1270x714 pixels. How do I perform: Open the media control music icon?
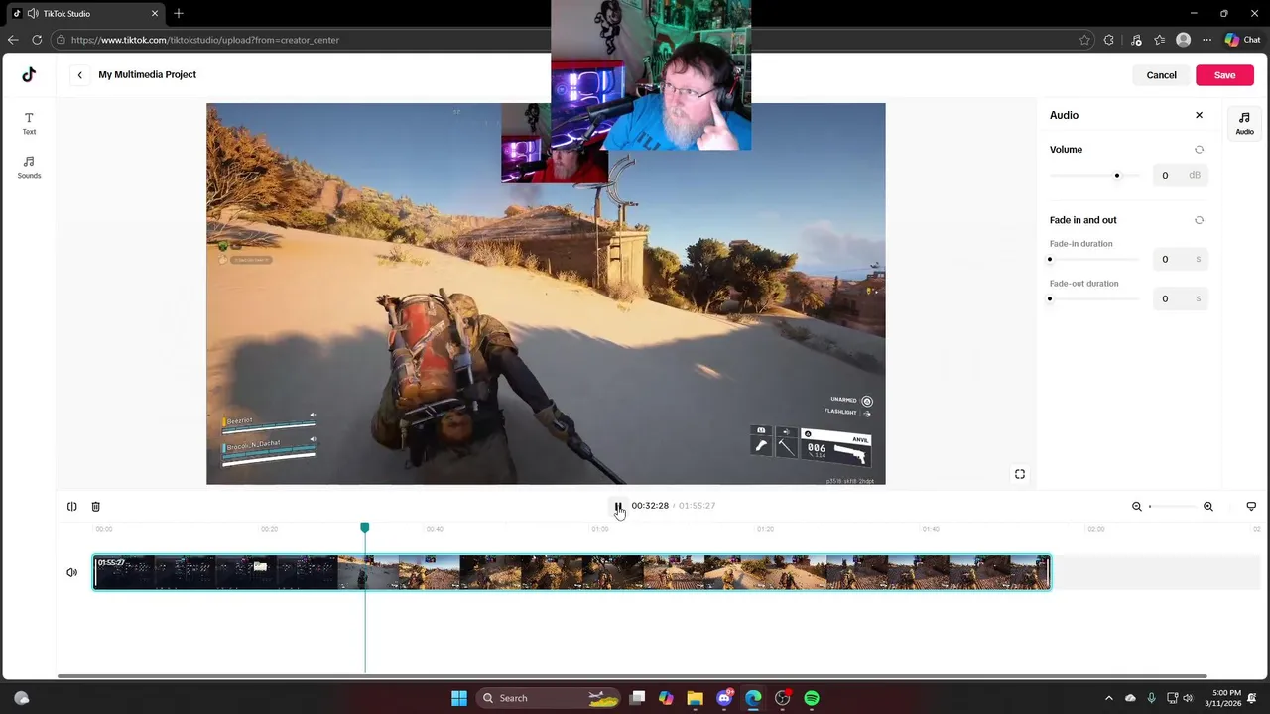tap(1136, 40)
